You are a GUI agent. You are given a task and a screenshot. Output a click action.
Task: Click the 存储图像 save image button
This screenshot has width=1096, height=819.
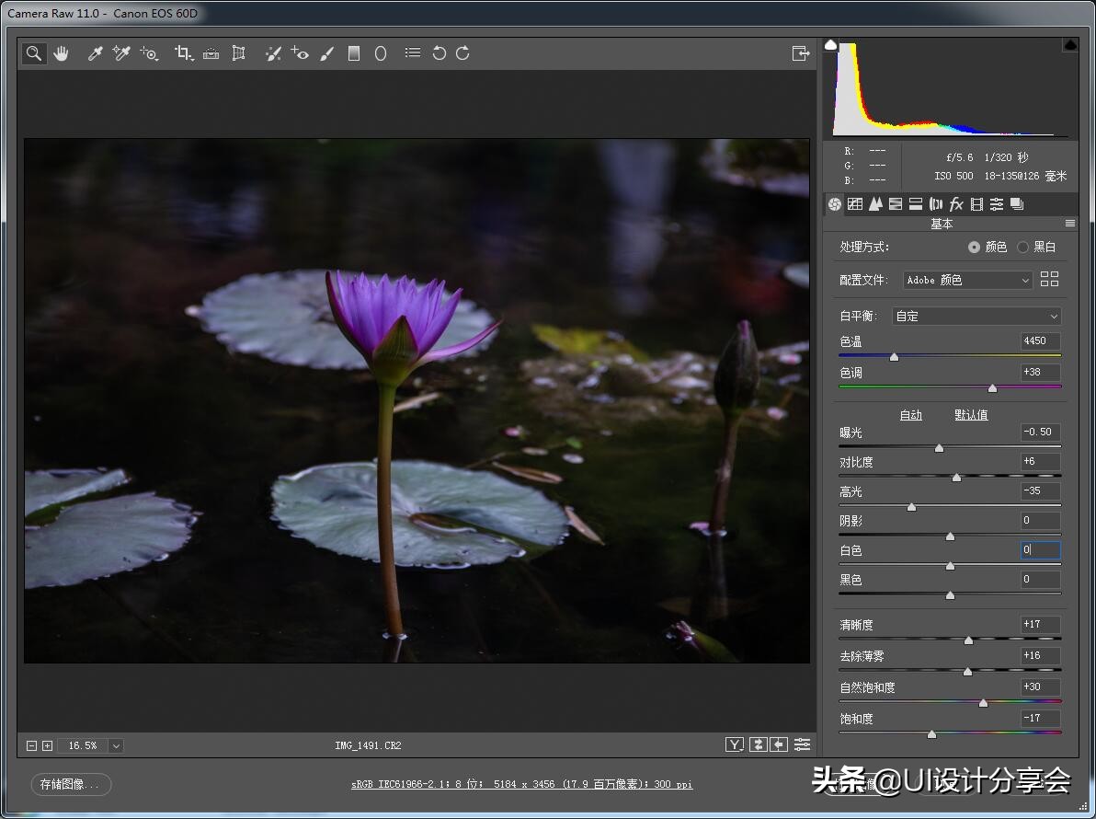(x=70, y=784)
